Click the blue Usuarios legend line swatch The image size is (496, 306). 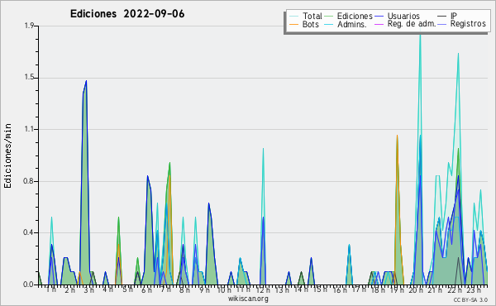point(379,17)
